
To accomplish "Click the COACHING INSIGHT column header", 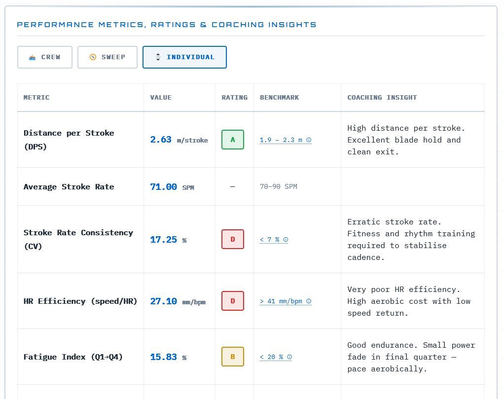I will click(382, 98).
